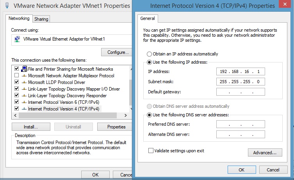Check Validate settings upon exit
294x180 pixels.
point(151,150)
